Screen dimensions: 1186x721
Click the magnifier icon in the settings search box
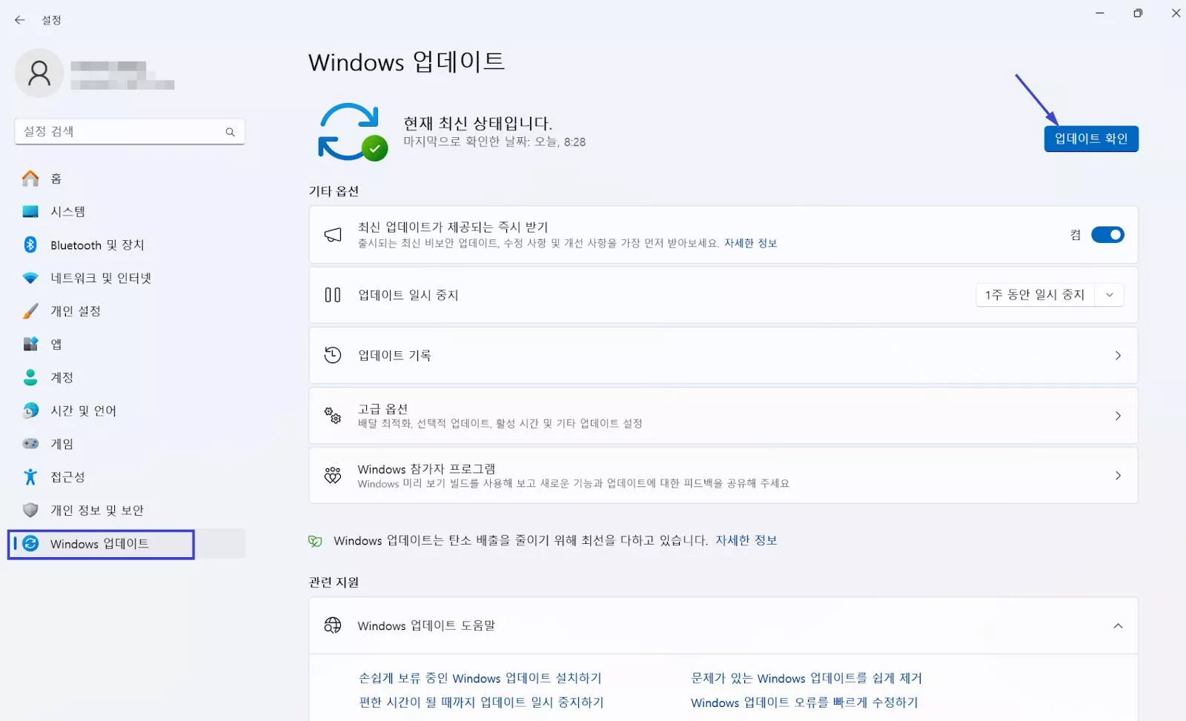pos(231,132)
